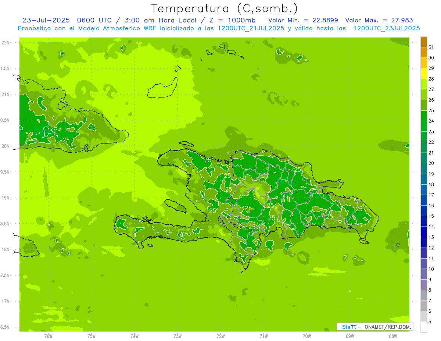Click the "6" label on the color bar
441x341 pixels.
pyautogui.click(x=430, y=311)
